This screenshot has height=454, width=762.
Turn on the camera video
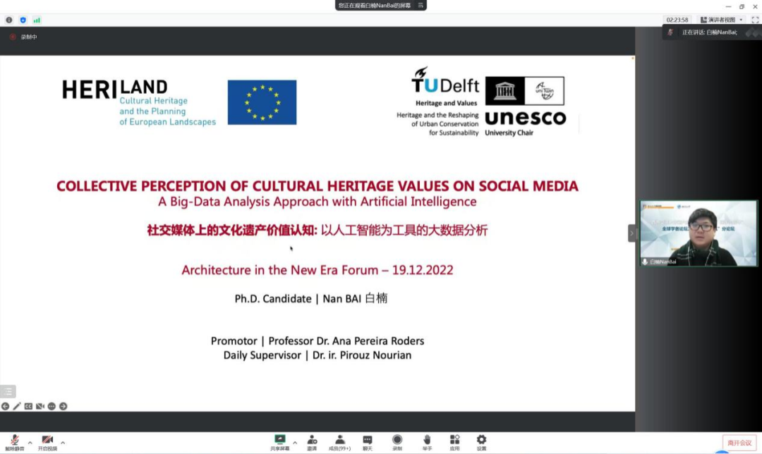click(47, 441)
